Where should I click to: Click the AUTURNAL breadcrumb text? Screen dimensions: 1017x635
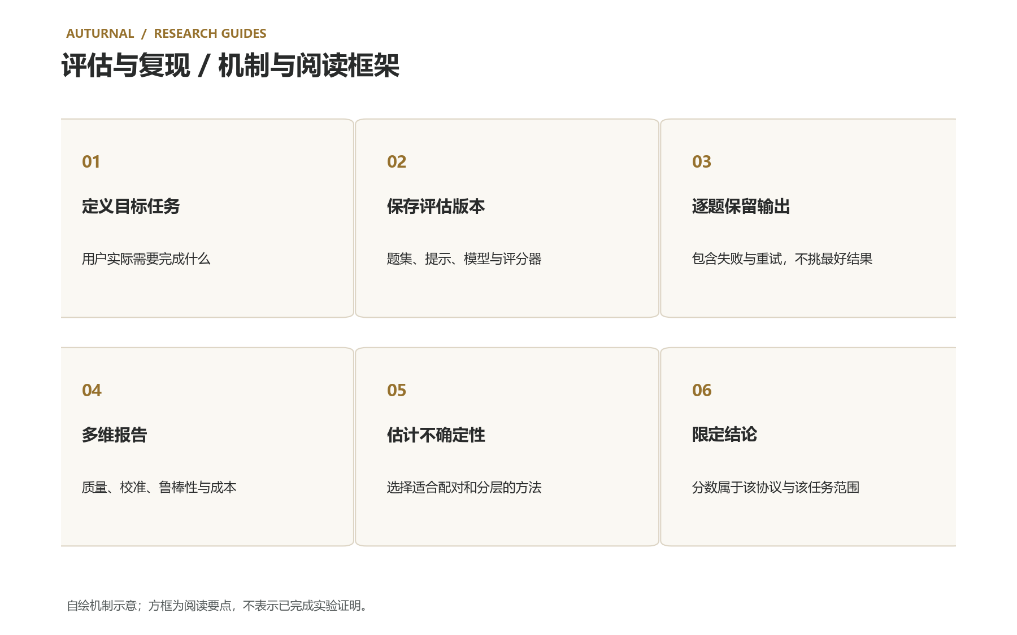click(100, 33)
